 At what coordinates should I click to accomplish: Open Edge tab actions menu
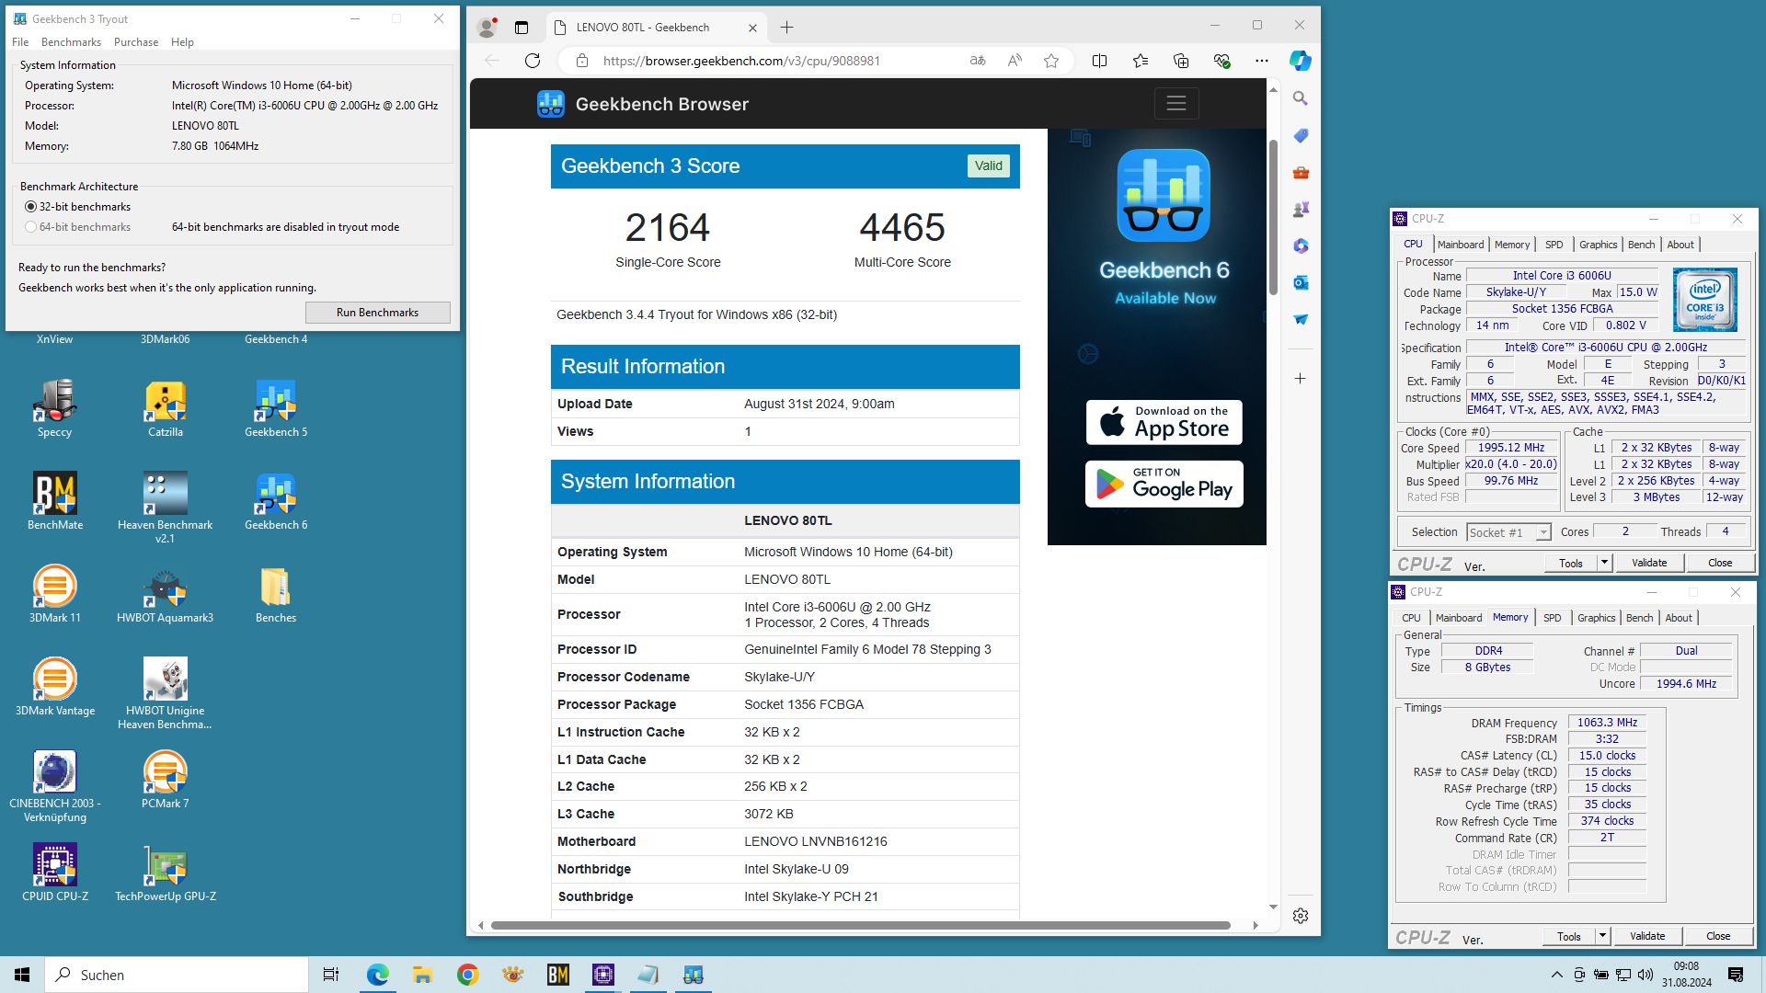point(521,28)
